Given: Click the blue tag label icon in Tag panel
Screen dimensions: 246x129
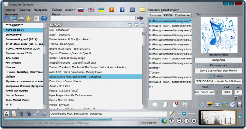Looking at the screenshot, I should (202, 105).
